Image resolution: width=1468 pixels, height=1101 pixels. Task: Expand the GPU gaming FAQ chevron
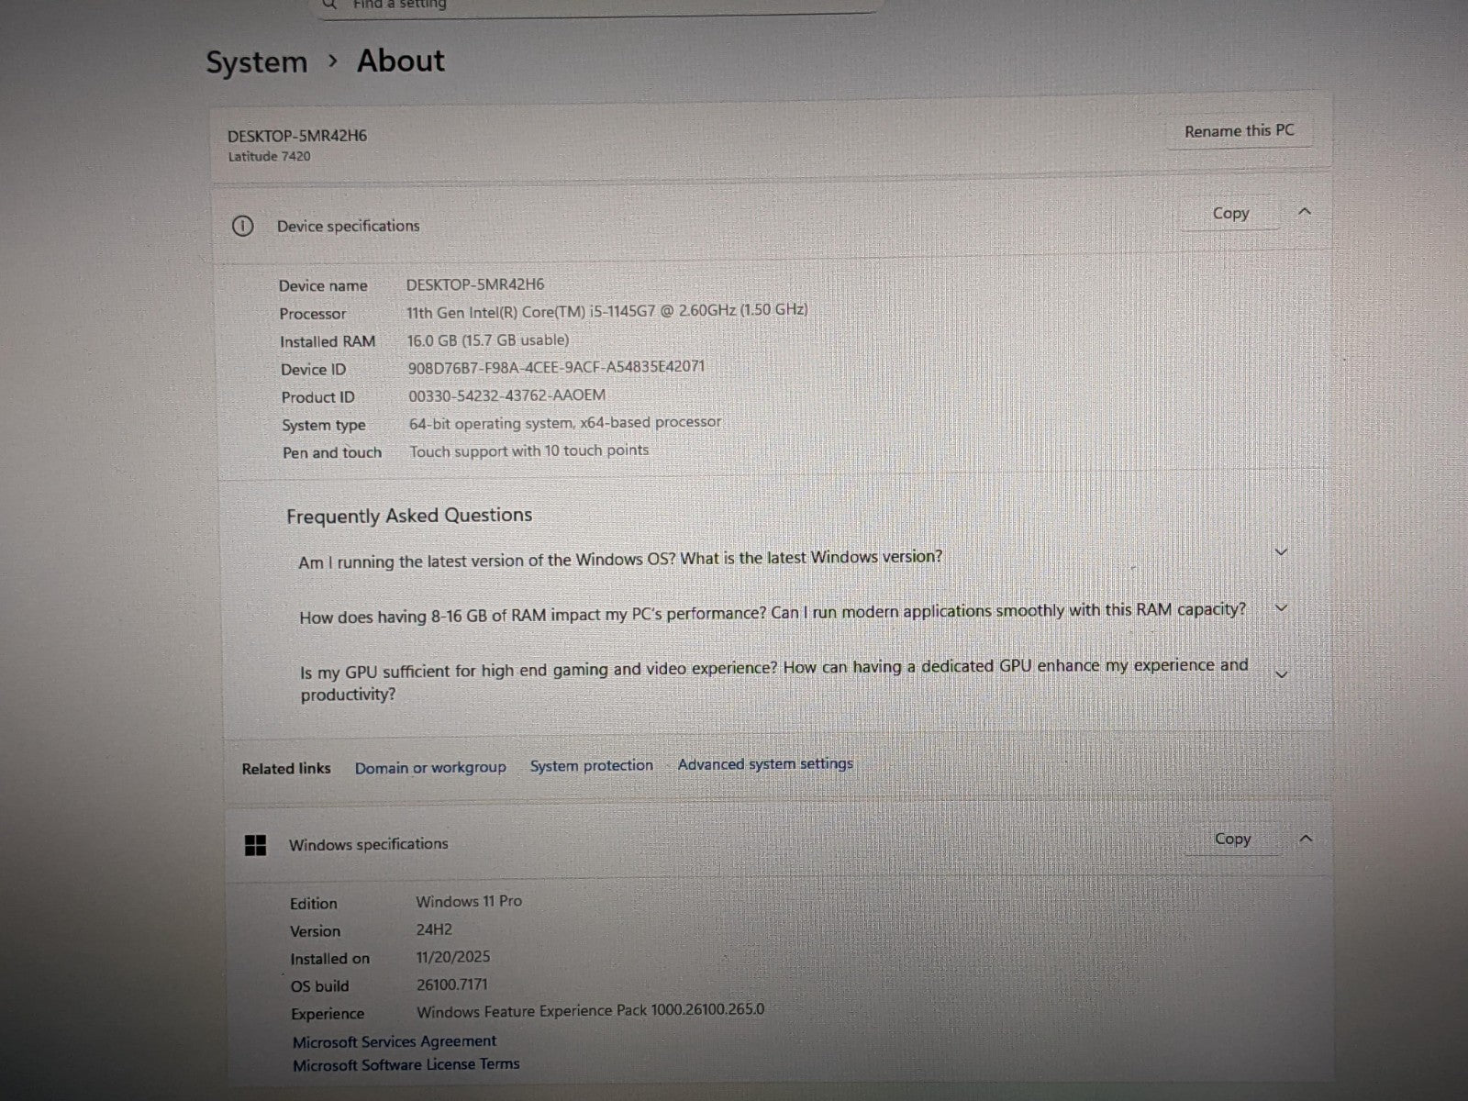point(1282,674)
